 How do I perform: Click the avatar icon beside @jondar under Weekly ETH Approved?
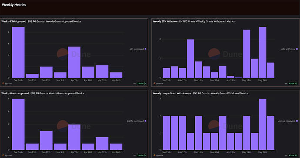pos(3,83)
